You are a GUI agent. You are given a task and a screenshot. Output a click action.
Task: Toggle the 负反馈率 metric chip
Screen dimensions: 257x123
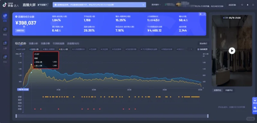pyautogui.click(x=117, y=49)
